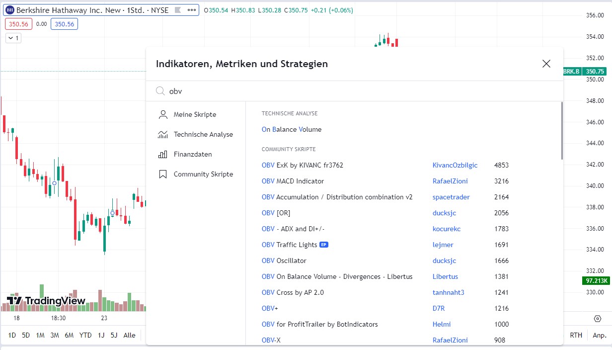Set chart range to YTD
612x350 pixels.
[85, 335]
